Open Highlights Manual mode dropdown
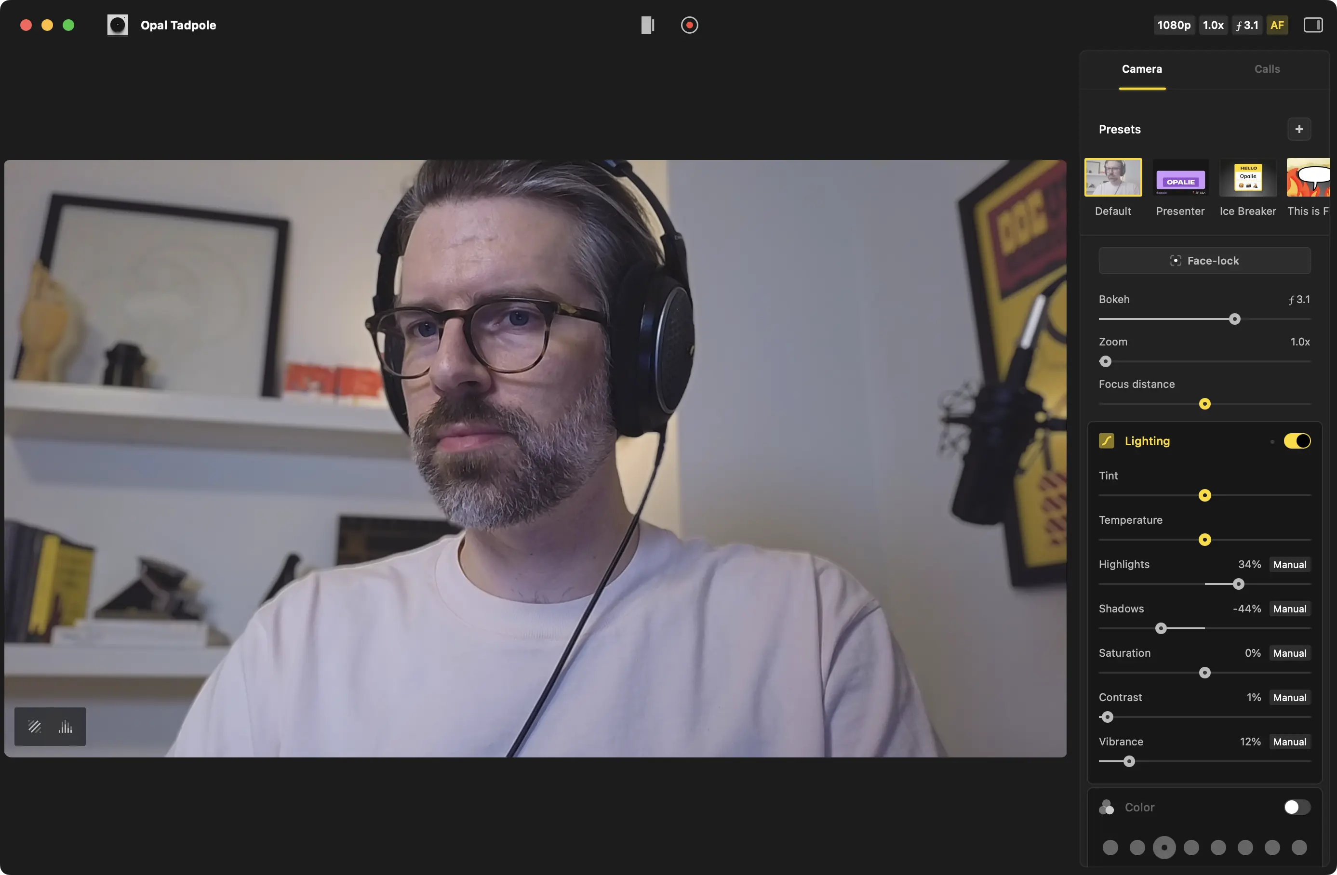Viewport: 1337px width, 875px height. (1289, 564)
